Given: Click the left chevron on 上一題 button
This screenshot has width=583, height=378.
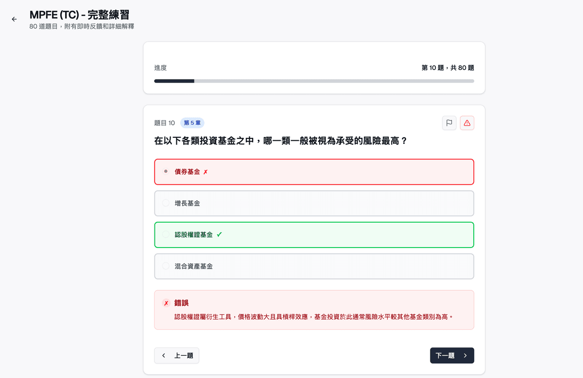Looking at the screenshot, I should click(x=164, y=355).
